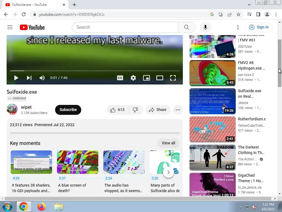View all key moments

coord(168,143)
